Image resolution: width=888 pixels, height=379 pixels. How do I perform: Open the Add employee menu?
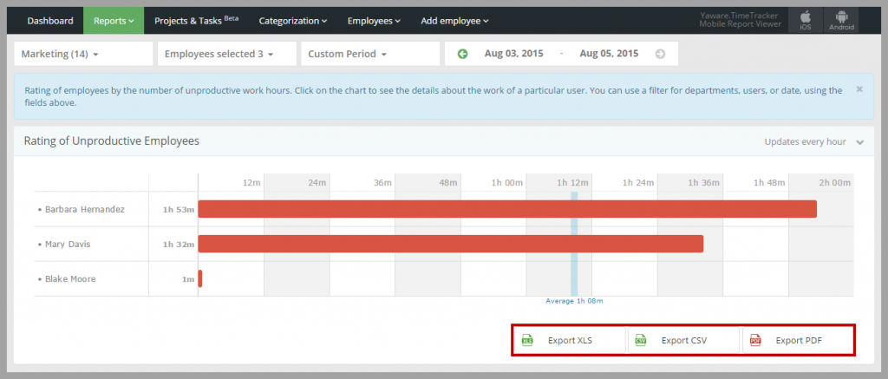(x=454, y=21)
